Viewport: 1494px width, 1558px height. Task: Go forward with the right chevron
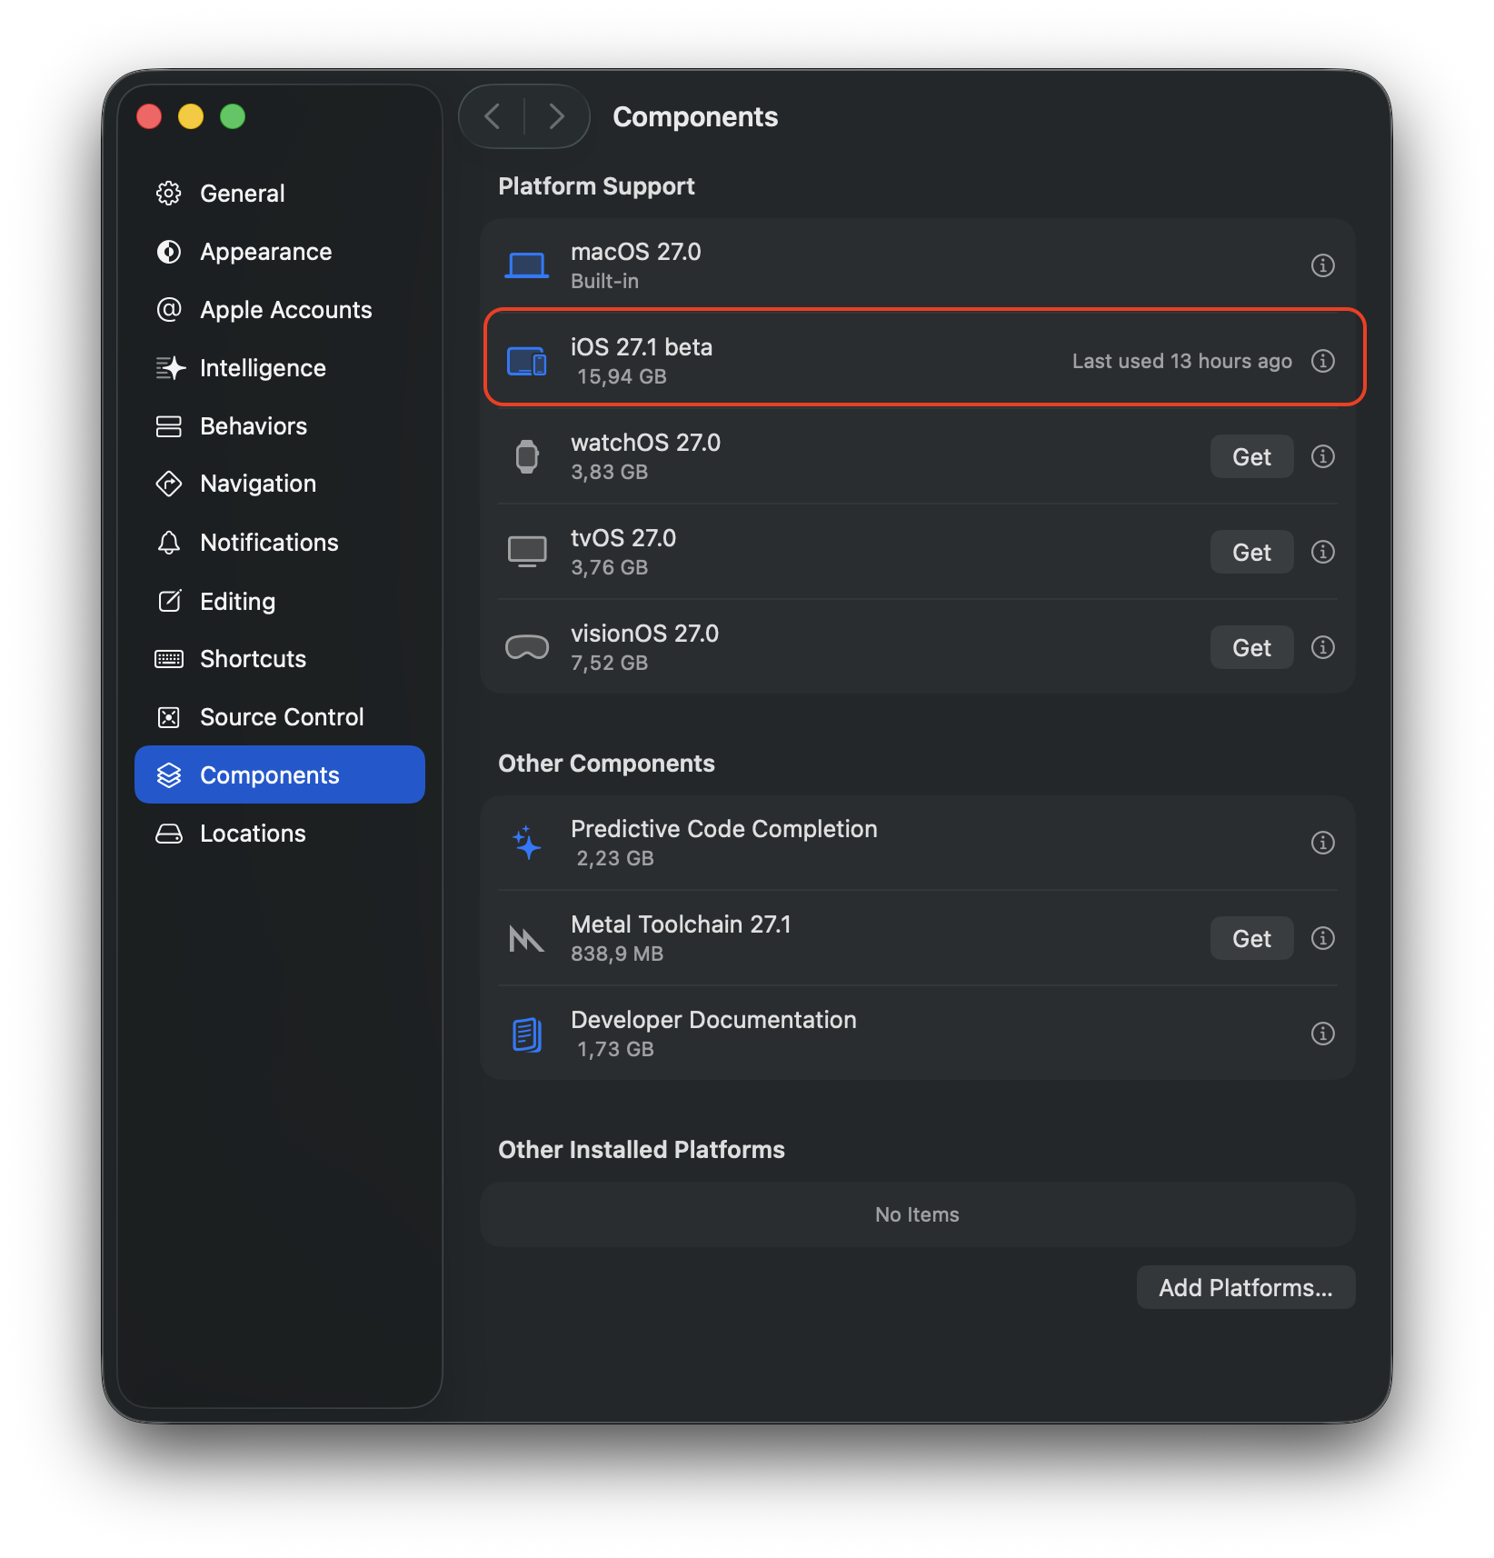556,116
